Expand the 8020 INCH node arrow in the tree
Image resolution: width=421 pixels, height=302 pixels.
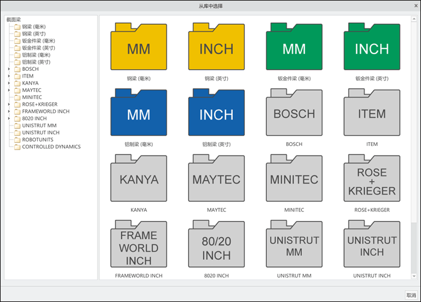pos(9,118)
